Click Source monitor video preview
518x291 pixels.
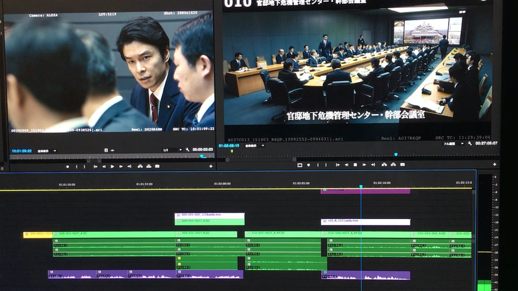click(109, 72)
